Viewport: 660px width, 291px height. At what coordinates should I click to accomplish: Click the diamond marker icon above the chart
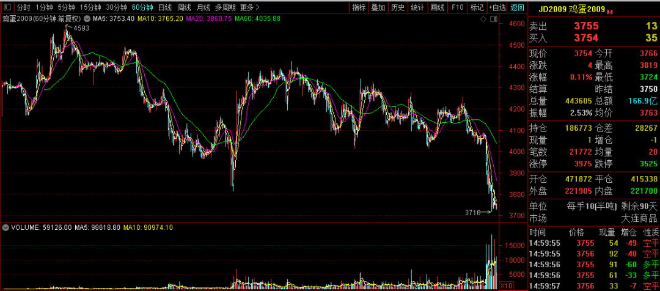click(x=483, y=20)
